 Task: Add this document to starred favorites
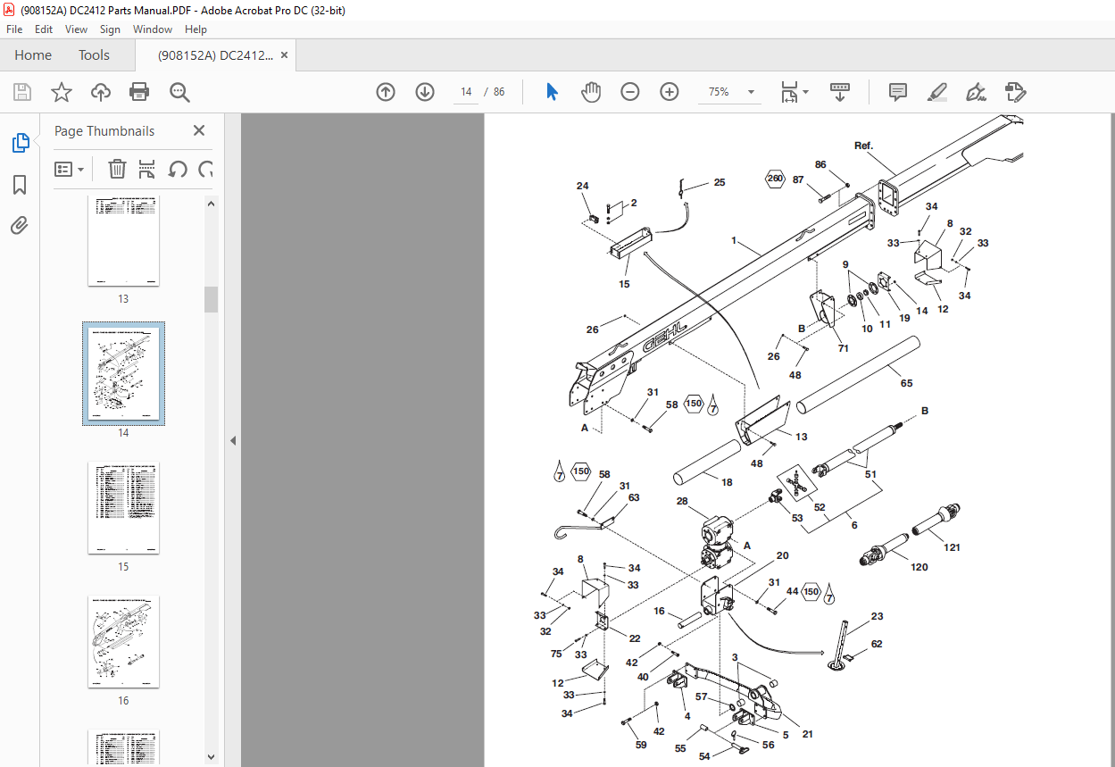tap(62, 92)
